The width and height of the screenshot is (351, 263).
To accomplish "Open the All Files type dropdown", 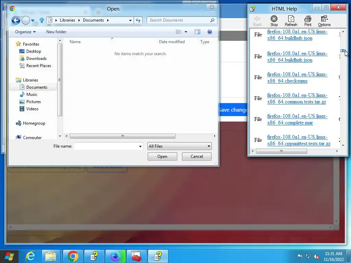I will coord(179,146).
